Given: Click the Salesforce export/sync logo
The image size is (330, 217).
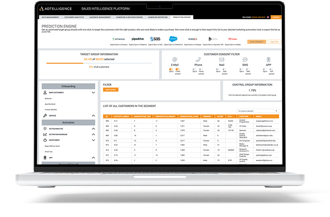Looking at the screenshot, I should pyautogui.click(x=173, y=39).
